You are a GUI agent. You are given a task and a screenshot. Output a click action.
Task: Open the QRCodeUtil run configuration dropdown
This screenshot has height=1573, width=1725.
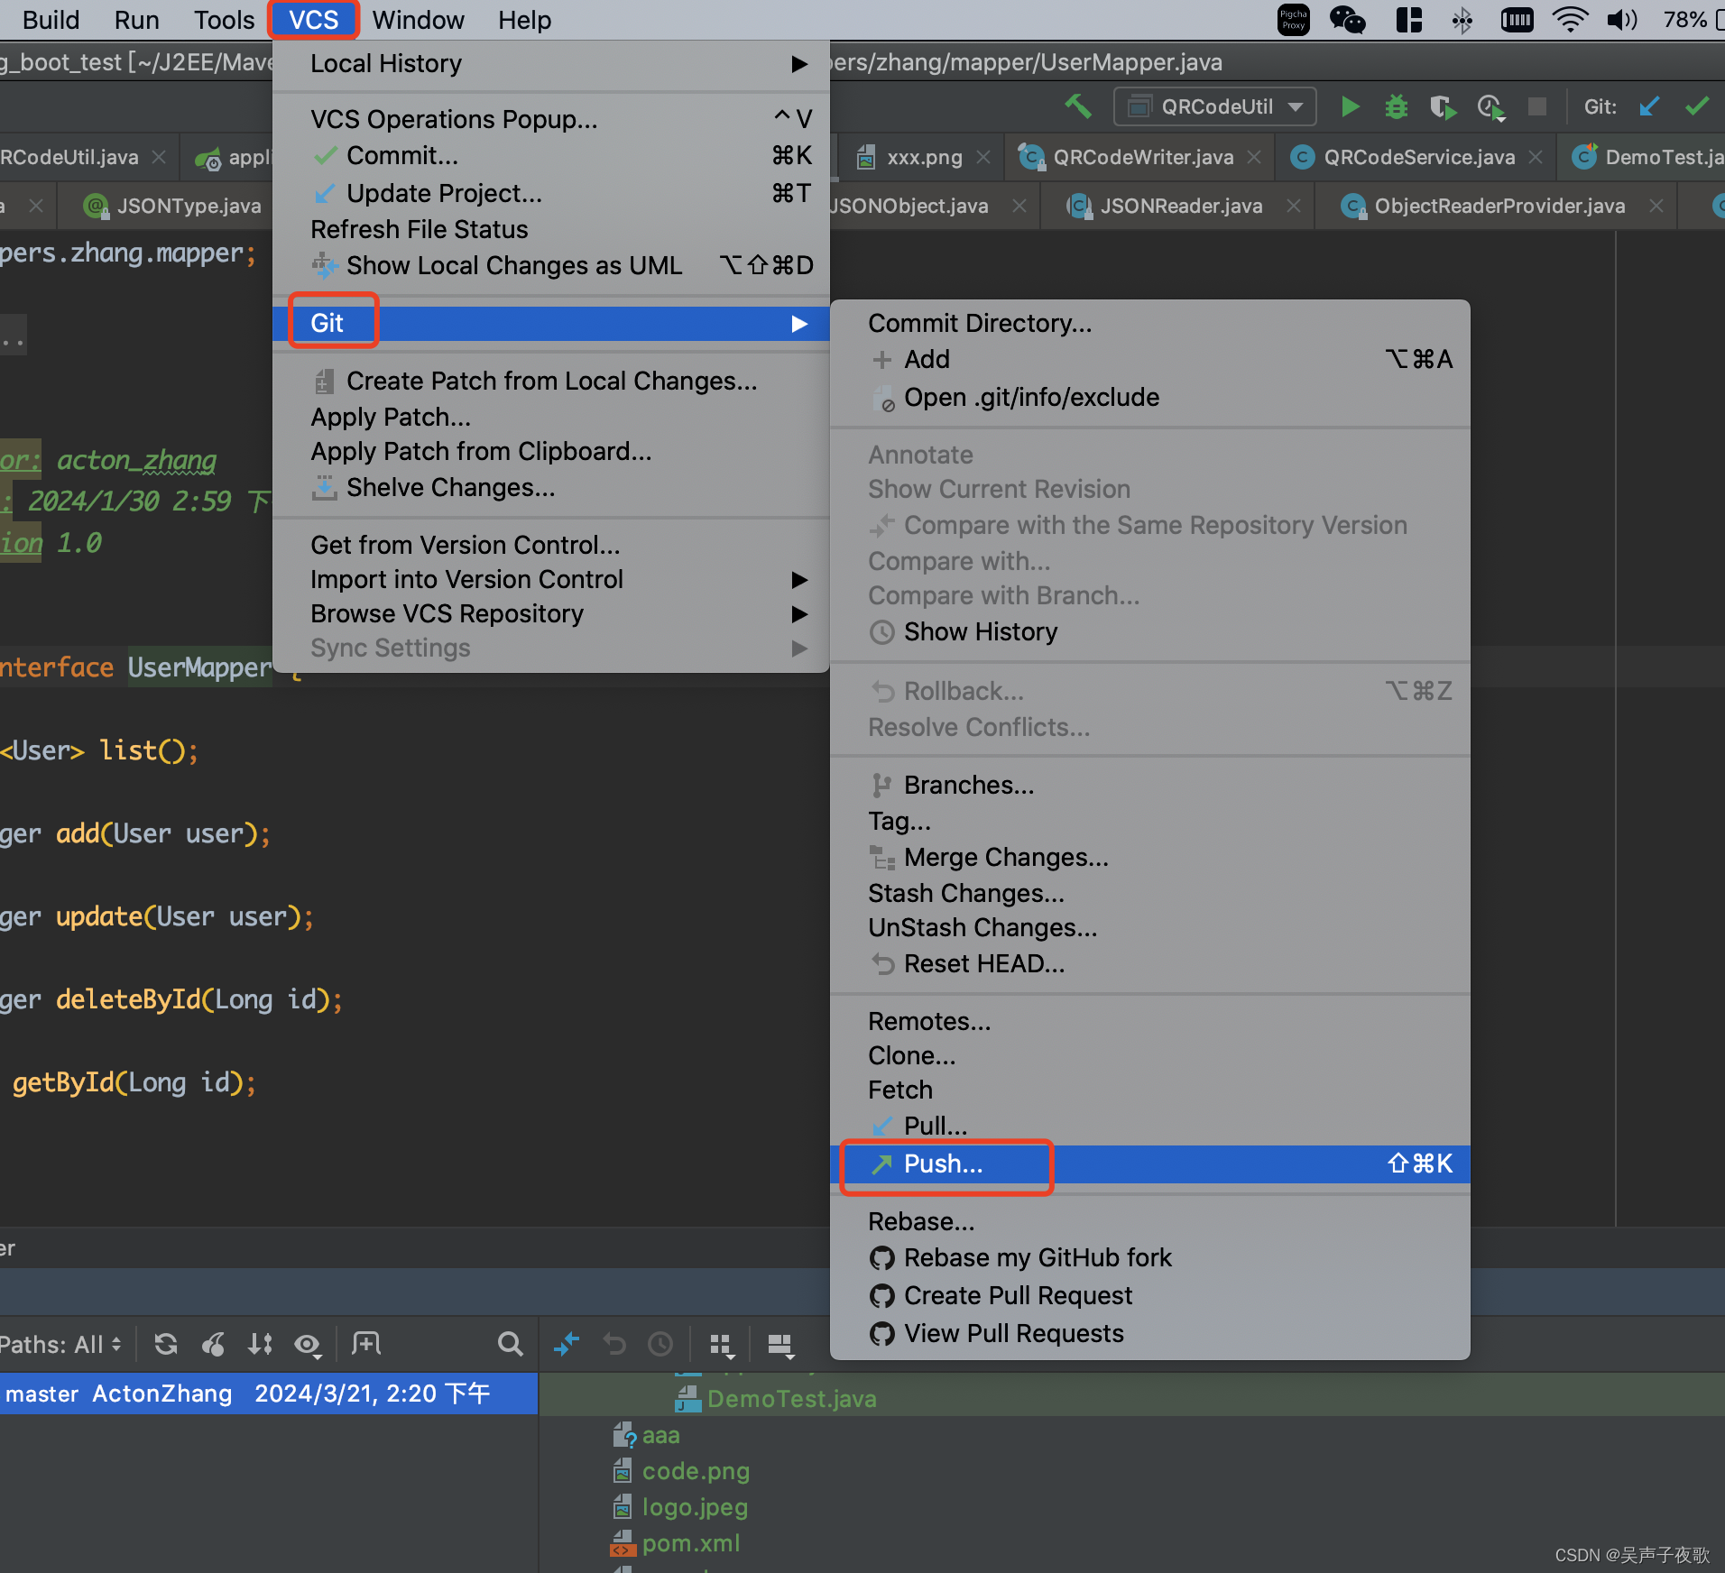[x=1214, y=106]
